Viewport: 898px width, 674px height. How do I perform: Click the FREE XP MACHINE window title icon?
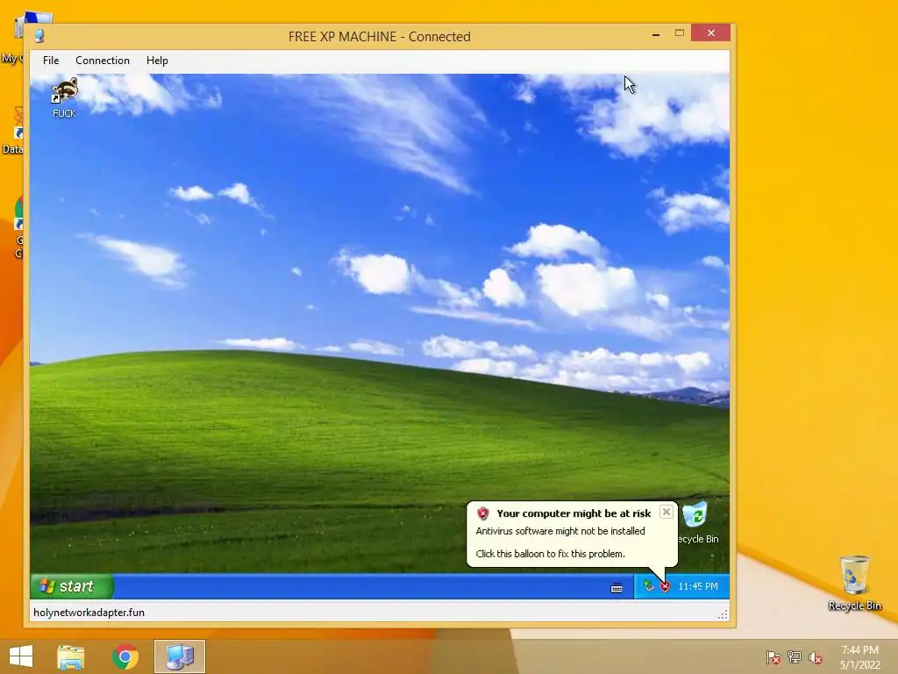(39, 36)
